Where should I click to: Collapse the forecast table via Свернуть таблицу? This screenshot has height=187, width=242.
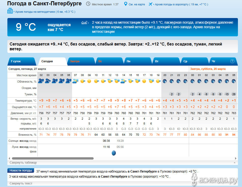23,163
